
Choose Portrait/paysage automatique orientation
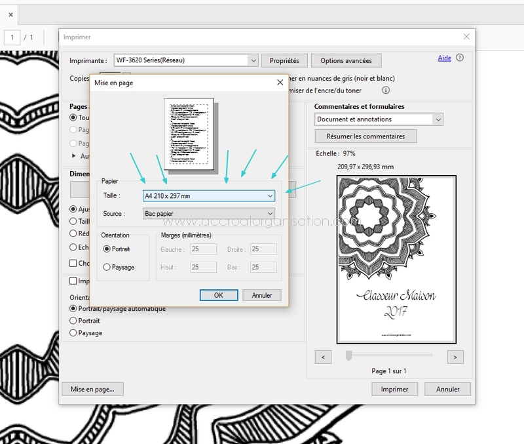click(73, 309)
